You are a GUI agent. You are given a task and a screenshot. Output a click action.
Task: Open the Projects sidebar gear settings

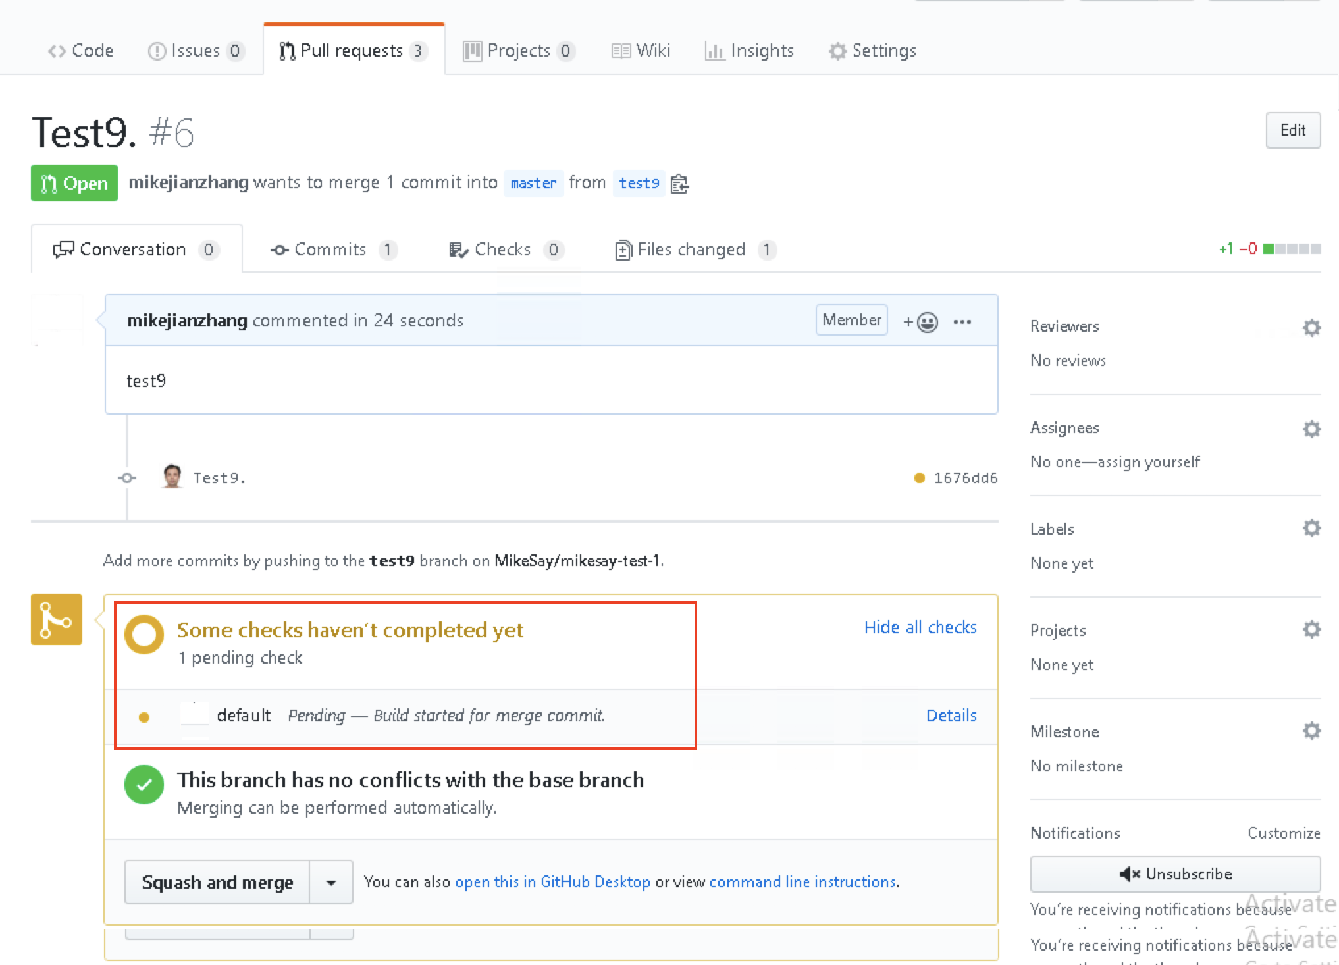(x=1311, y=629)
